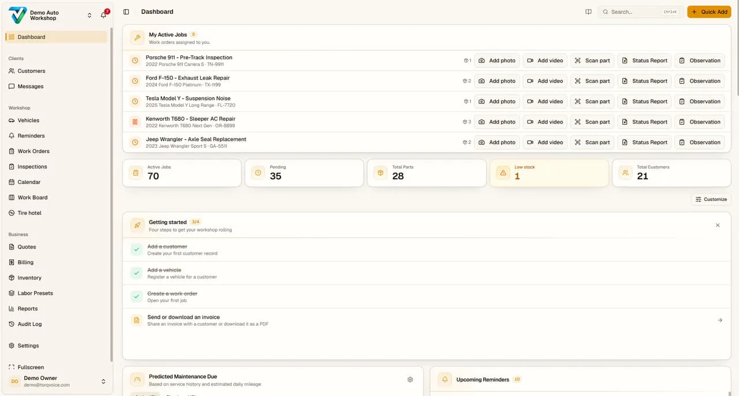Screen dimensions: 739x396
Task: Click the Kenworth T680 parts count badge
Action: (x=467, y=122)
